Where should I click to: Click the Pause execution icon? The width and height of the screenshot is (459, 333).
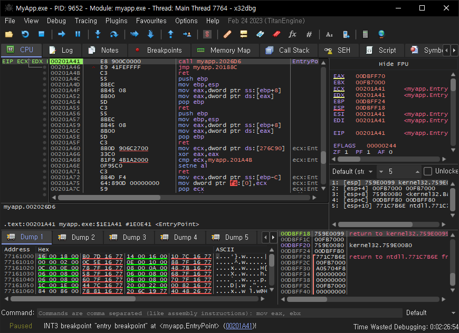click(x=78, y=34)
